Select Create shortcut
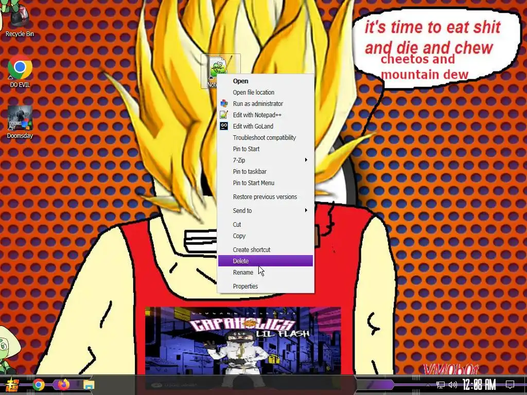527x395 pixels. click(266, 249)
